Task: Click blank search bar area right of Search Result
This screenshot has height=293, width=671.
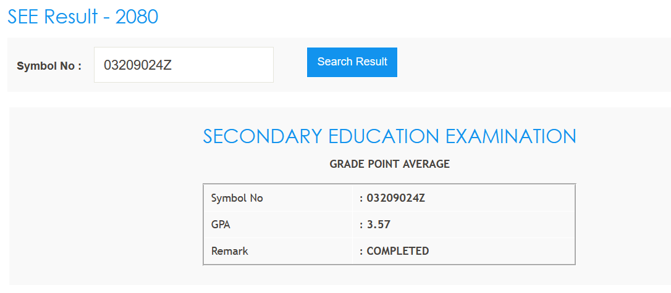Action: click(531, 65)
